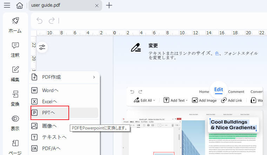
Task: Go to the home screen icon
Action: pyautogui.click(x=20, y=6)
